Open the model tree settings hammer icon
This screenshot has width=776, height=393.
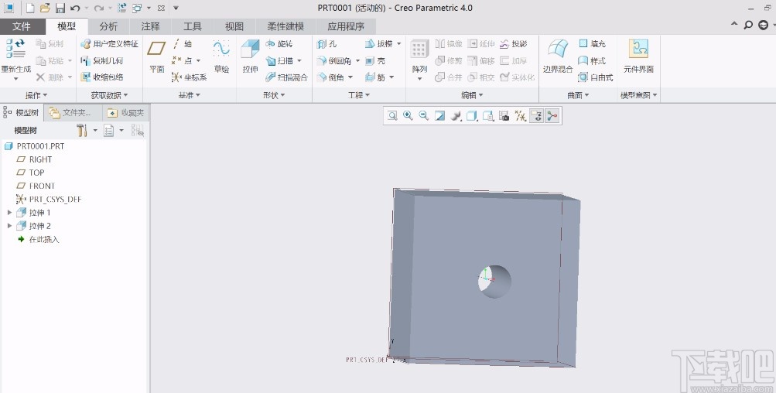[x=82, y=130]
